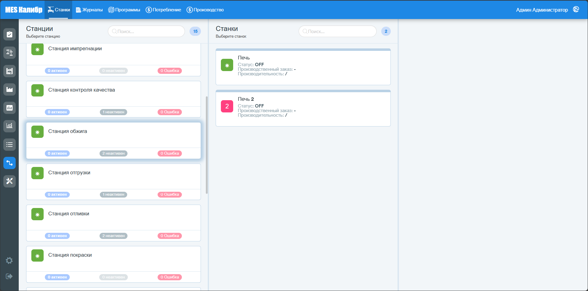The image size is (588, 291).
Task: Select Станция отливки title
Action: coord(69,214)
